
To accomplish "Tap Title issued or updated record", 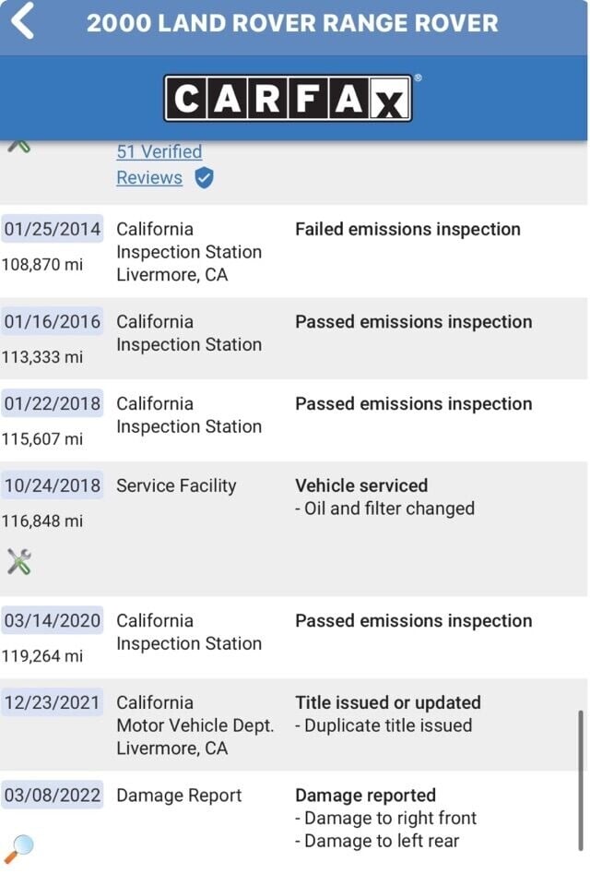I will coord(387,703).
